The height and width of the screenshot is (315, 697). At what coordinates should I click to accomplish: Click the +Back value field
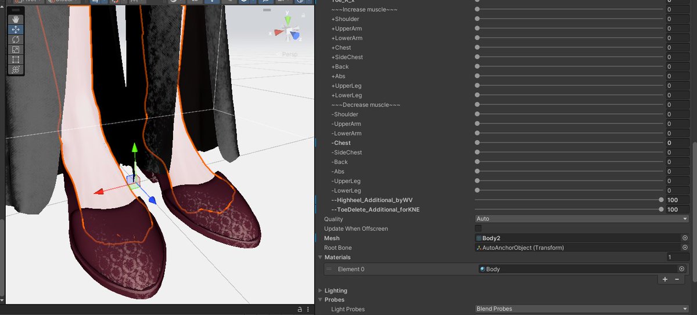pyautogui.click(x=677, y=67)
